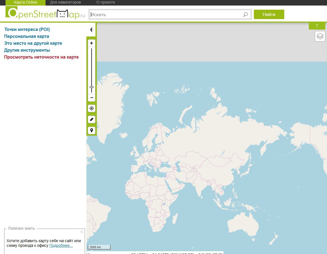Viewport: 327px width, 254px height.
Task: Click the green up arrow button
Action: 317,26
